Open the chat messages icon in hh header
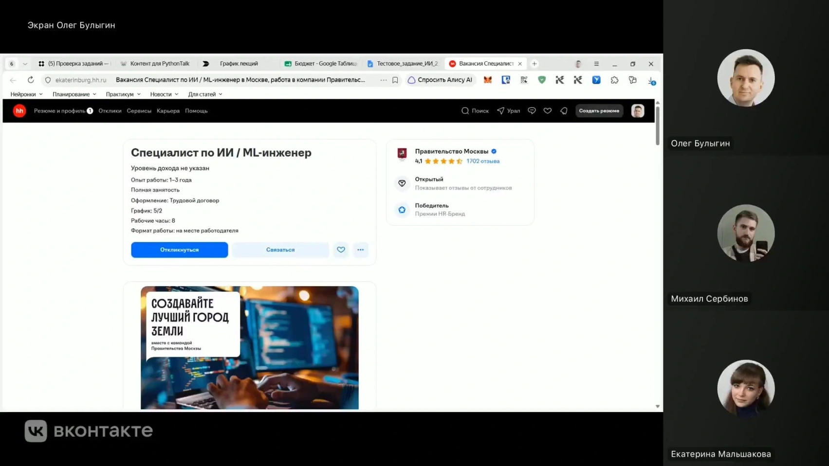The width and height of the screenshot is (829, 466). [x=532, y=111]
